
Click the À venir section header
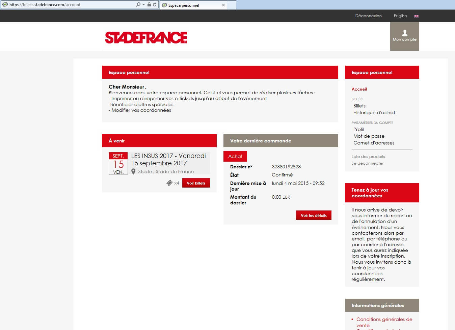click(159, 141)
